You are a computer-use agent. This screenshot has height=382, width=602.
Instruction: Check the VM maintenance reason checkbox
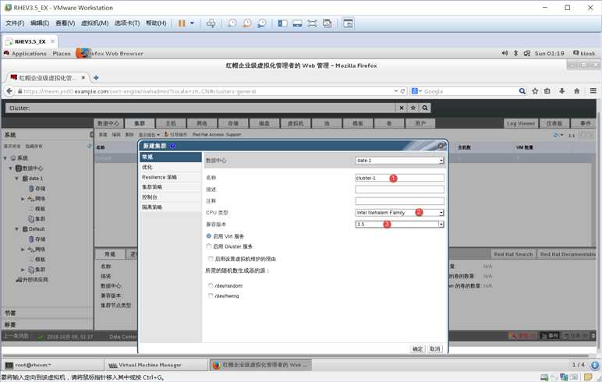(x=211, y=259)
